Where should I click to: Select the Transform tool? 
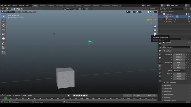tap(4, 39)
